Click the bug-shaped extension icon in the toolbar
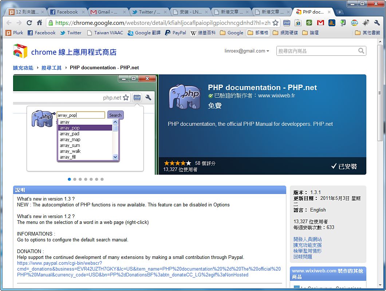Viewport: 386px width, 291px height. tap(366, 23)
